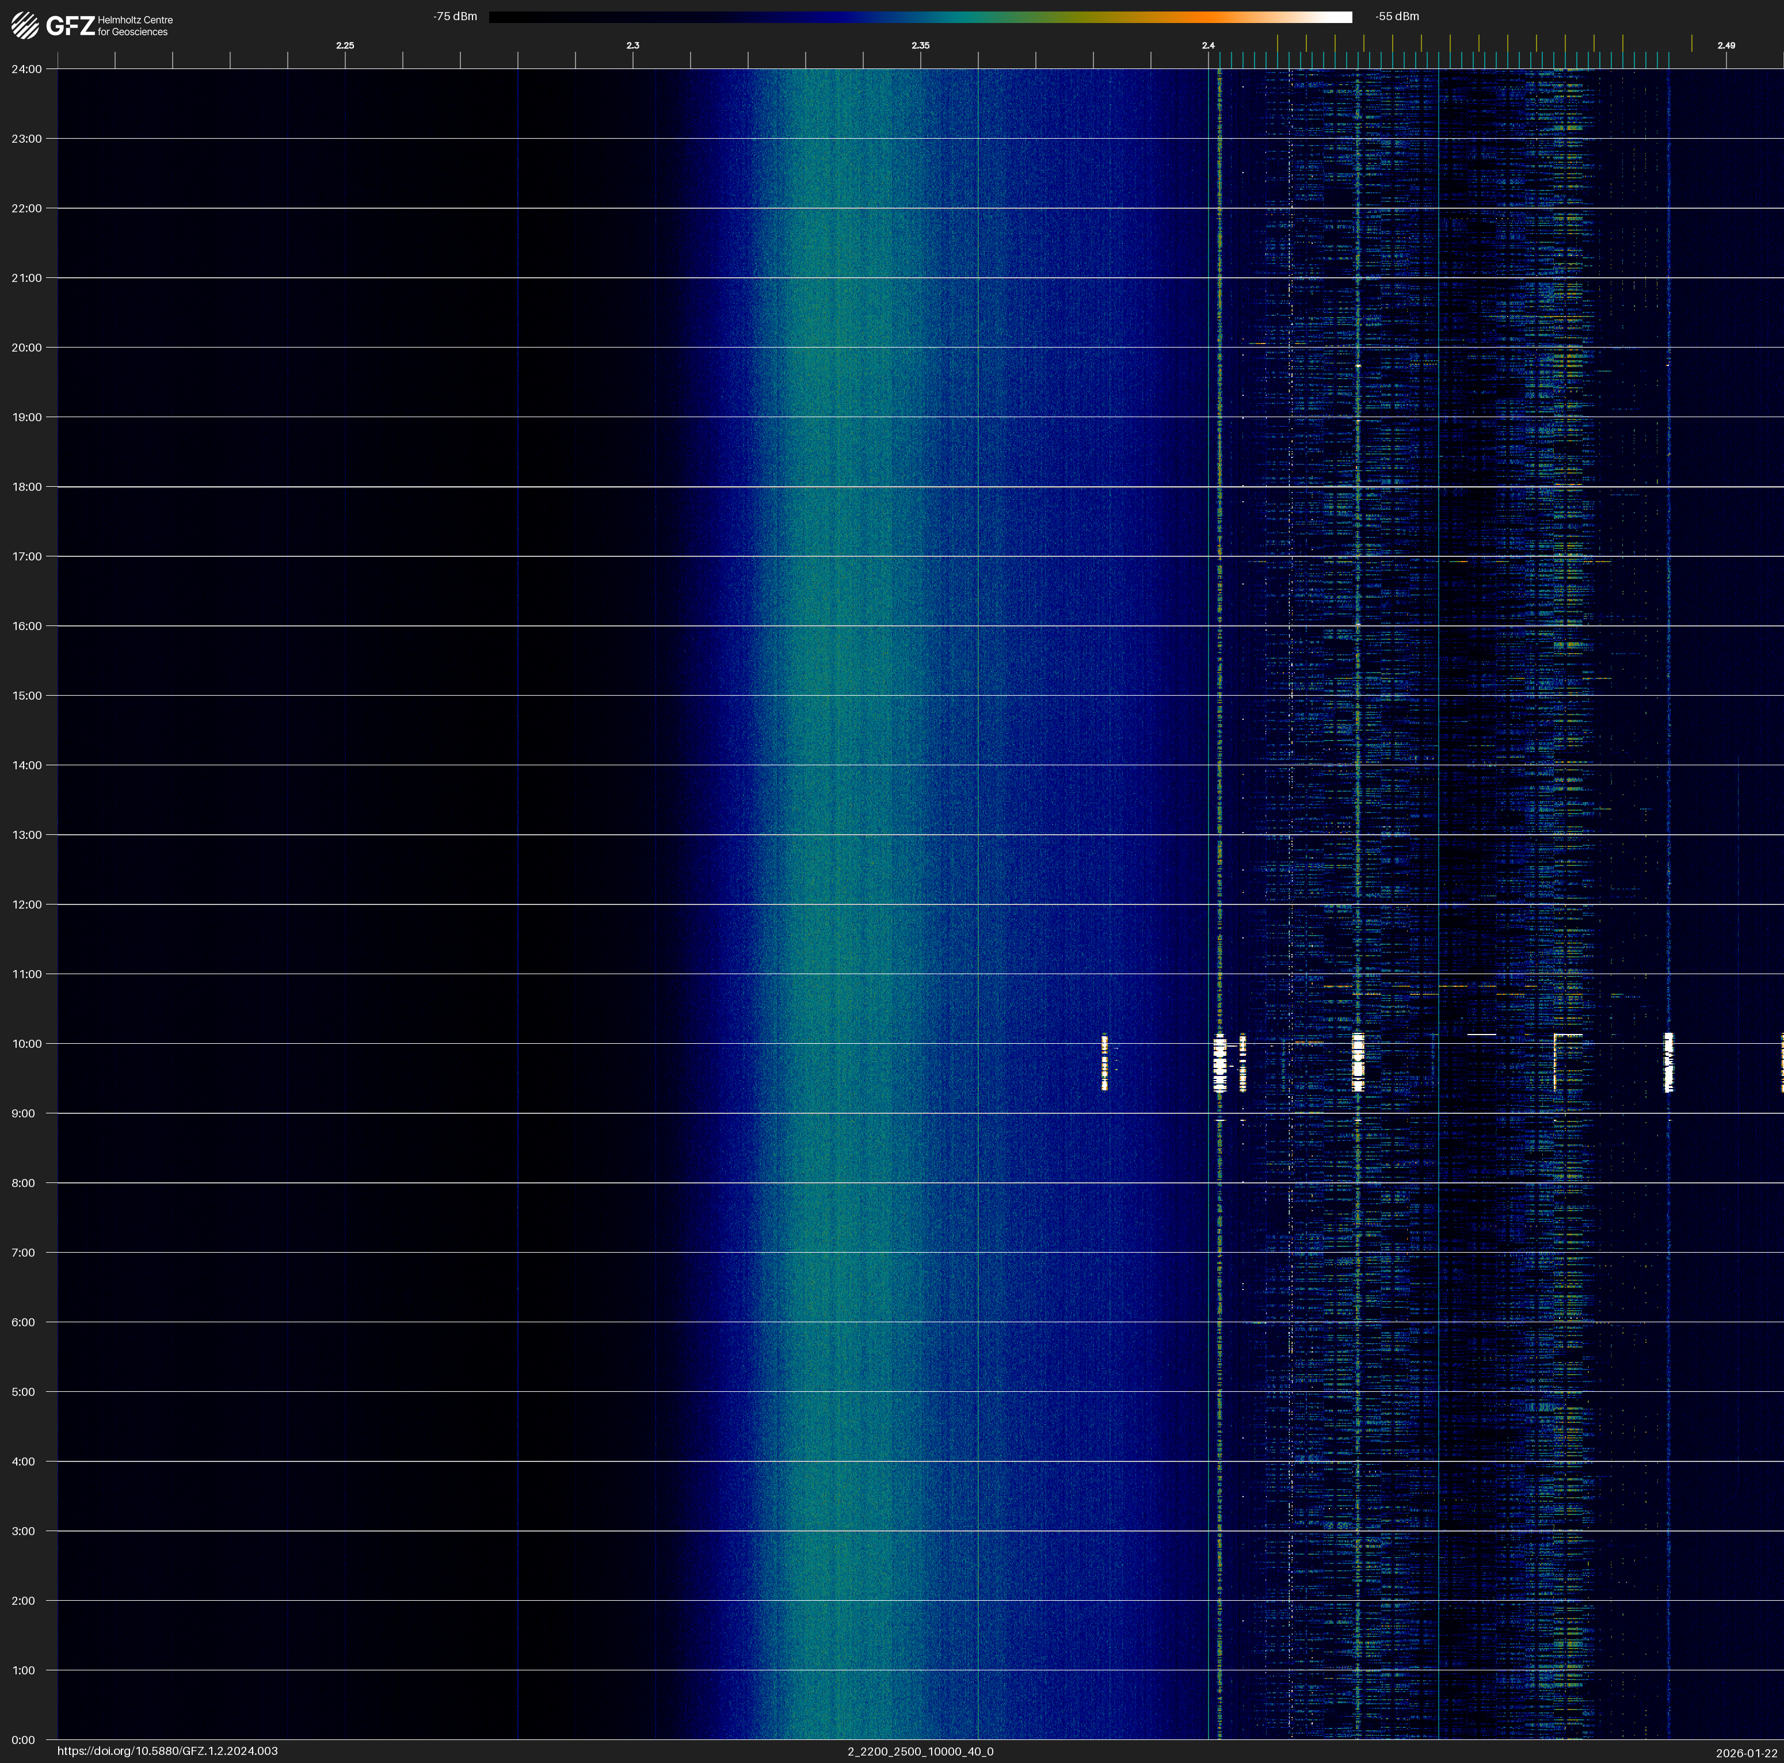This screenshot has height=1763, width=1784.
Task: Click the 2.25 frequency axis label
Action: pyautogui.click(x=344, y=45)
